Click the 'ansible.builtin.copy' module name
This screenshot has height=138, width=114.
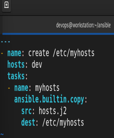(x=49, y=99)
